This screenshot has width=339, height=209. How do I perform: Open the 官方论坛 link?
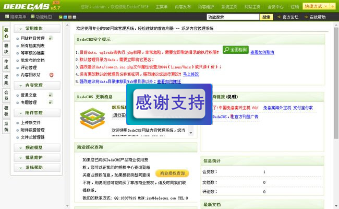click(x=290, y=17)
